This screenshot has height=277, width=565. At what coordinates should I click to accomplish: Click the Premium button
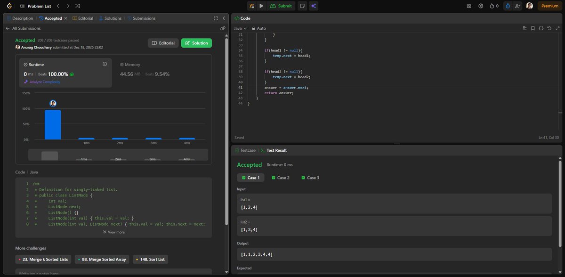coord(550,6)
